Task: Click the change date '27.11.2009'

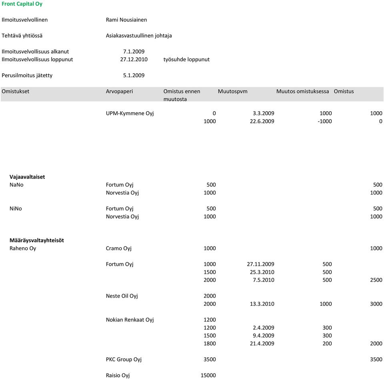Action: coord(260,264)
